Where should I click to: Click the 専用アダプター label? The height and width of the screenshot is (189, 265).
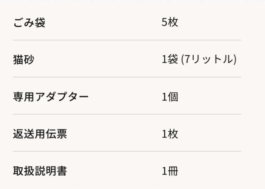51,97
